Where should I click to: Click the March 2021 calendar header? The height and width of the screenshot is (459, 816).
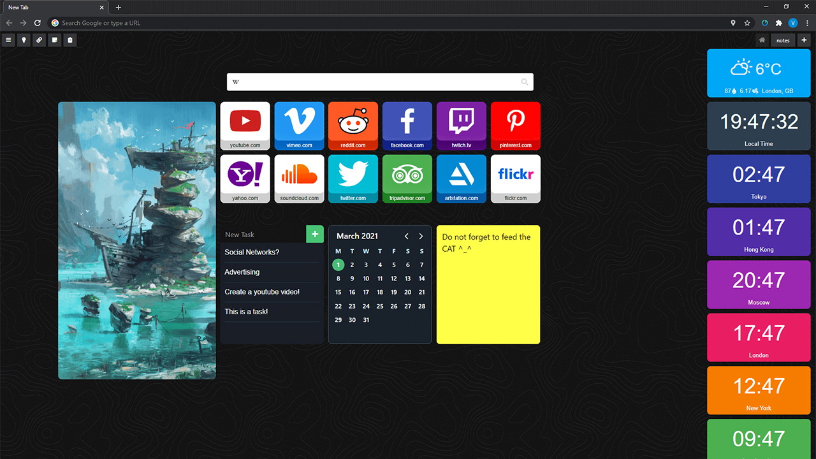[x=357, y=236]
